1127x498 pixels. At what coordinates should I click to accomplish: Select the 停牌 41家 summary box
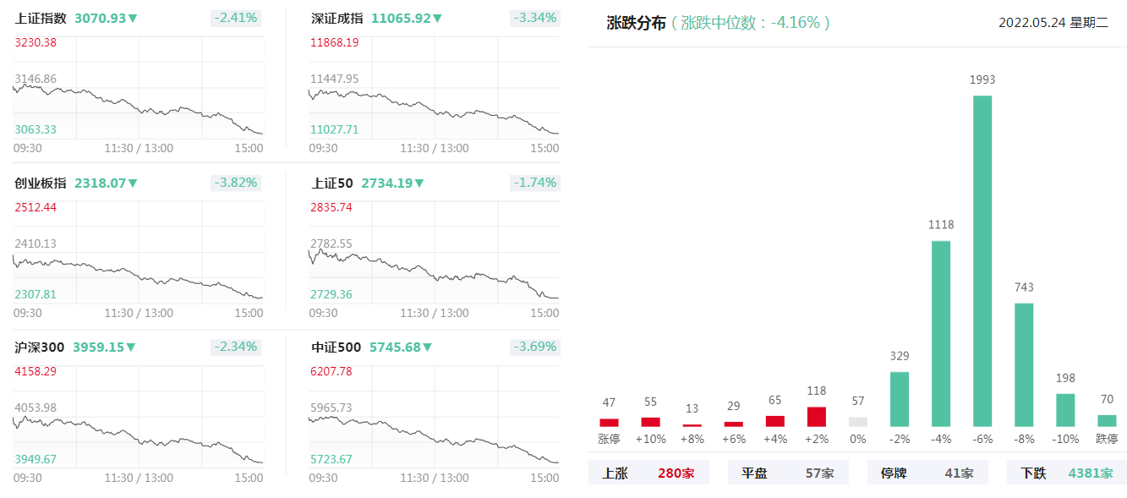point(927,473)
